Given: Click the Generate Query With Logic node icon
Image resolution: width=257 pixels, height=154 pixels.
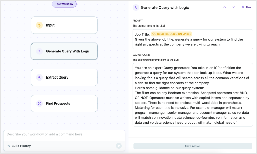Looking at the screenshot, I should point(39,51).
